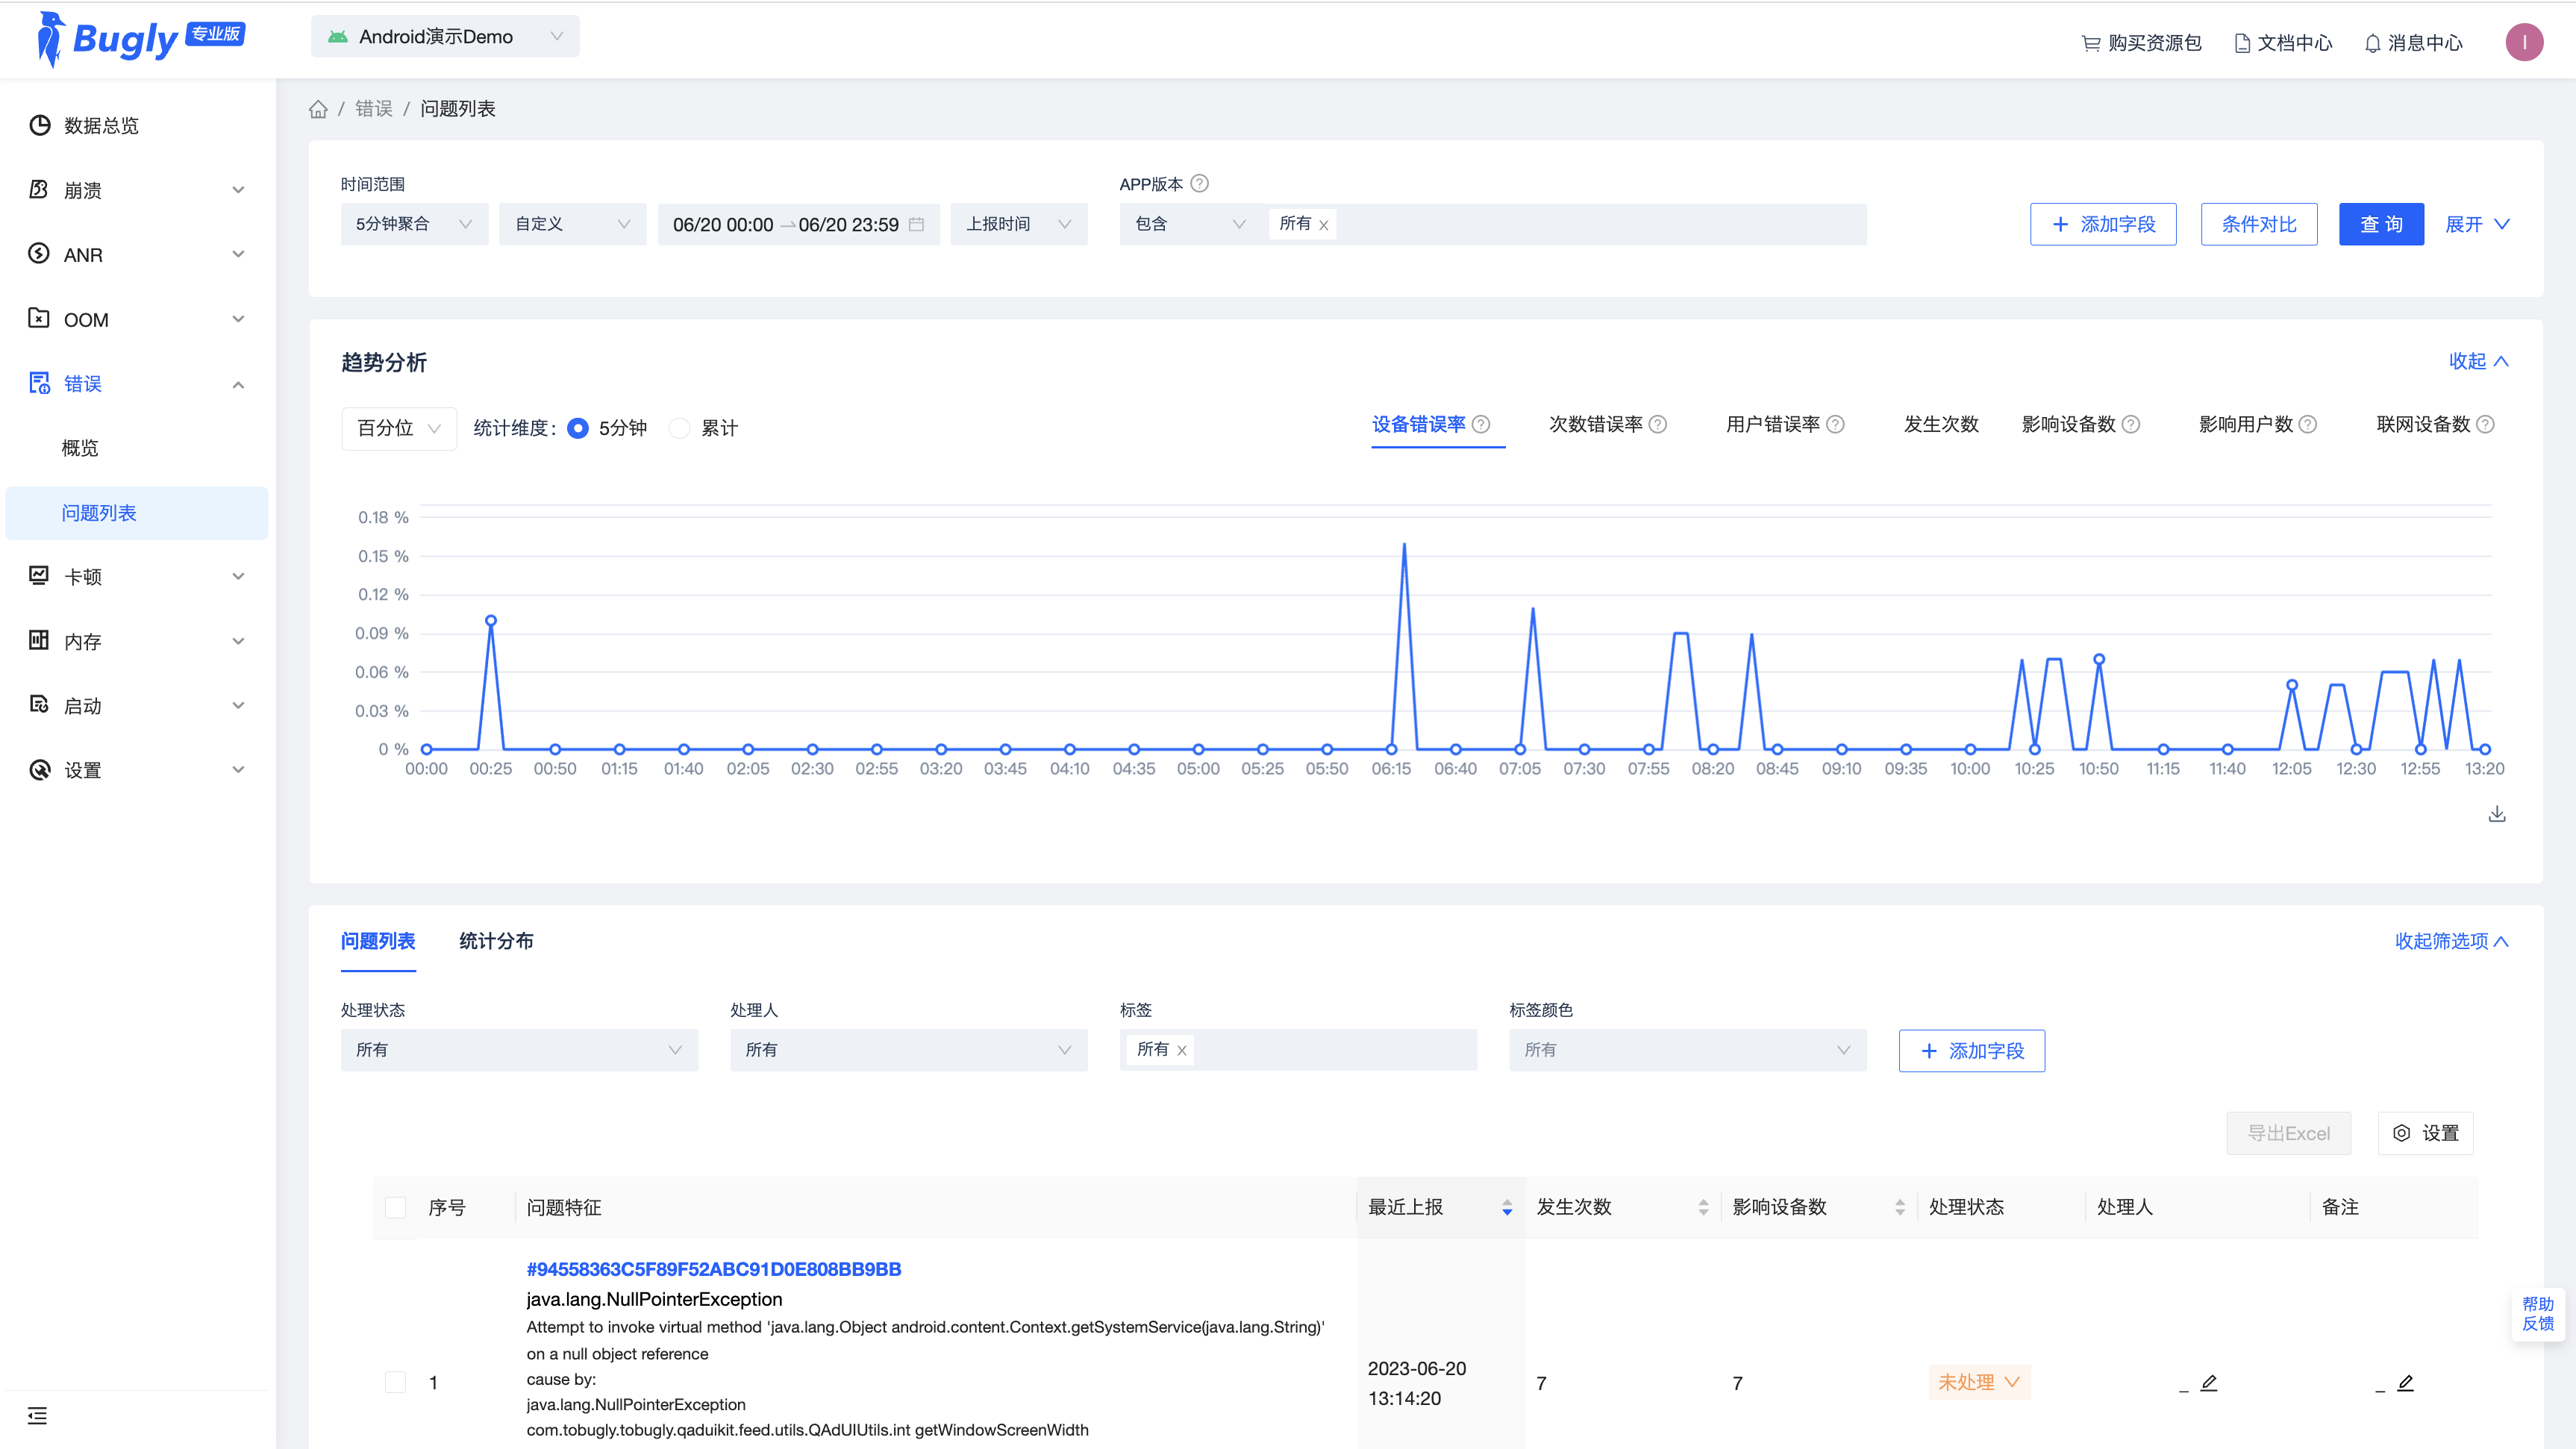Open the 包含 condition dropdown
The image size is (2576, 1449).
(x=1190, y=224)
